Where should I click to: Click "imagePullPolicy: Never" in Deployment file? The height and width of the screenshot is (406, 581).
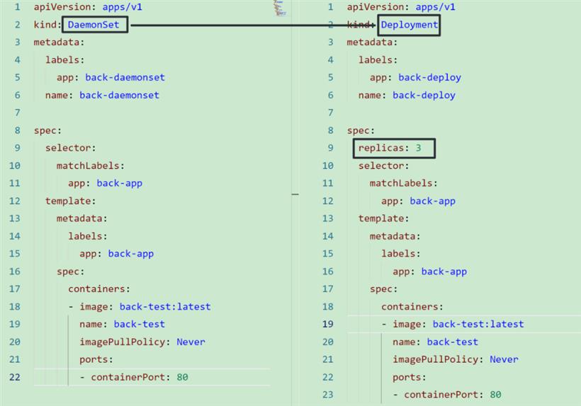point(456,359)
